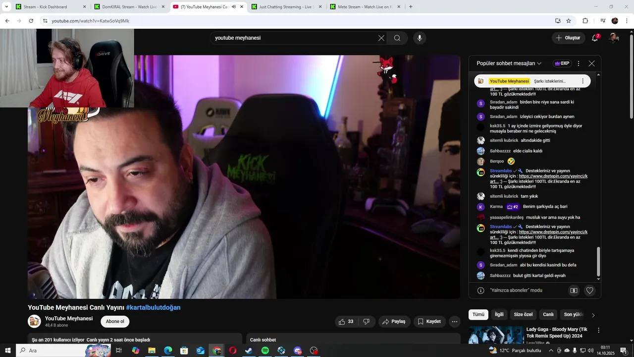The height and width of the screenshot is (357, 634).
Task: Open Chrome extensions puzzle icon
Action: 585,21
